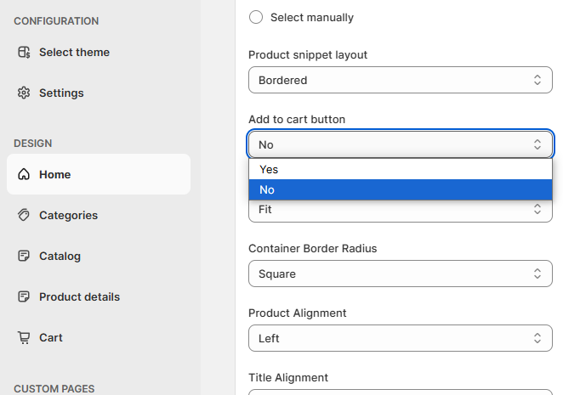Screen dimensions: 563x395
Task: Click the CONFIGURATION section heading
Action: coord(56,21)
